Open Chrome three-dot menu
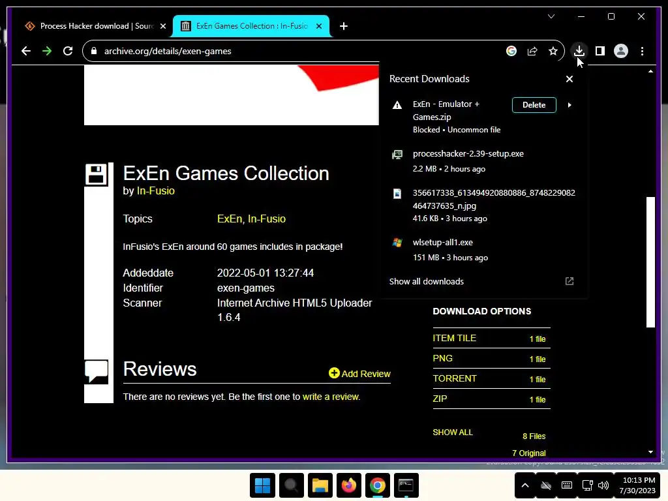 tap(642, 51)
